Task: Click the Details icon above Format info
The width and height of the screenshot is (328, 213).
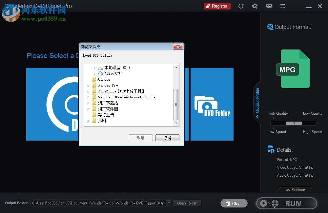Action: coord(271,149)
